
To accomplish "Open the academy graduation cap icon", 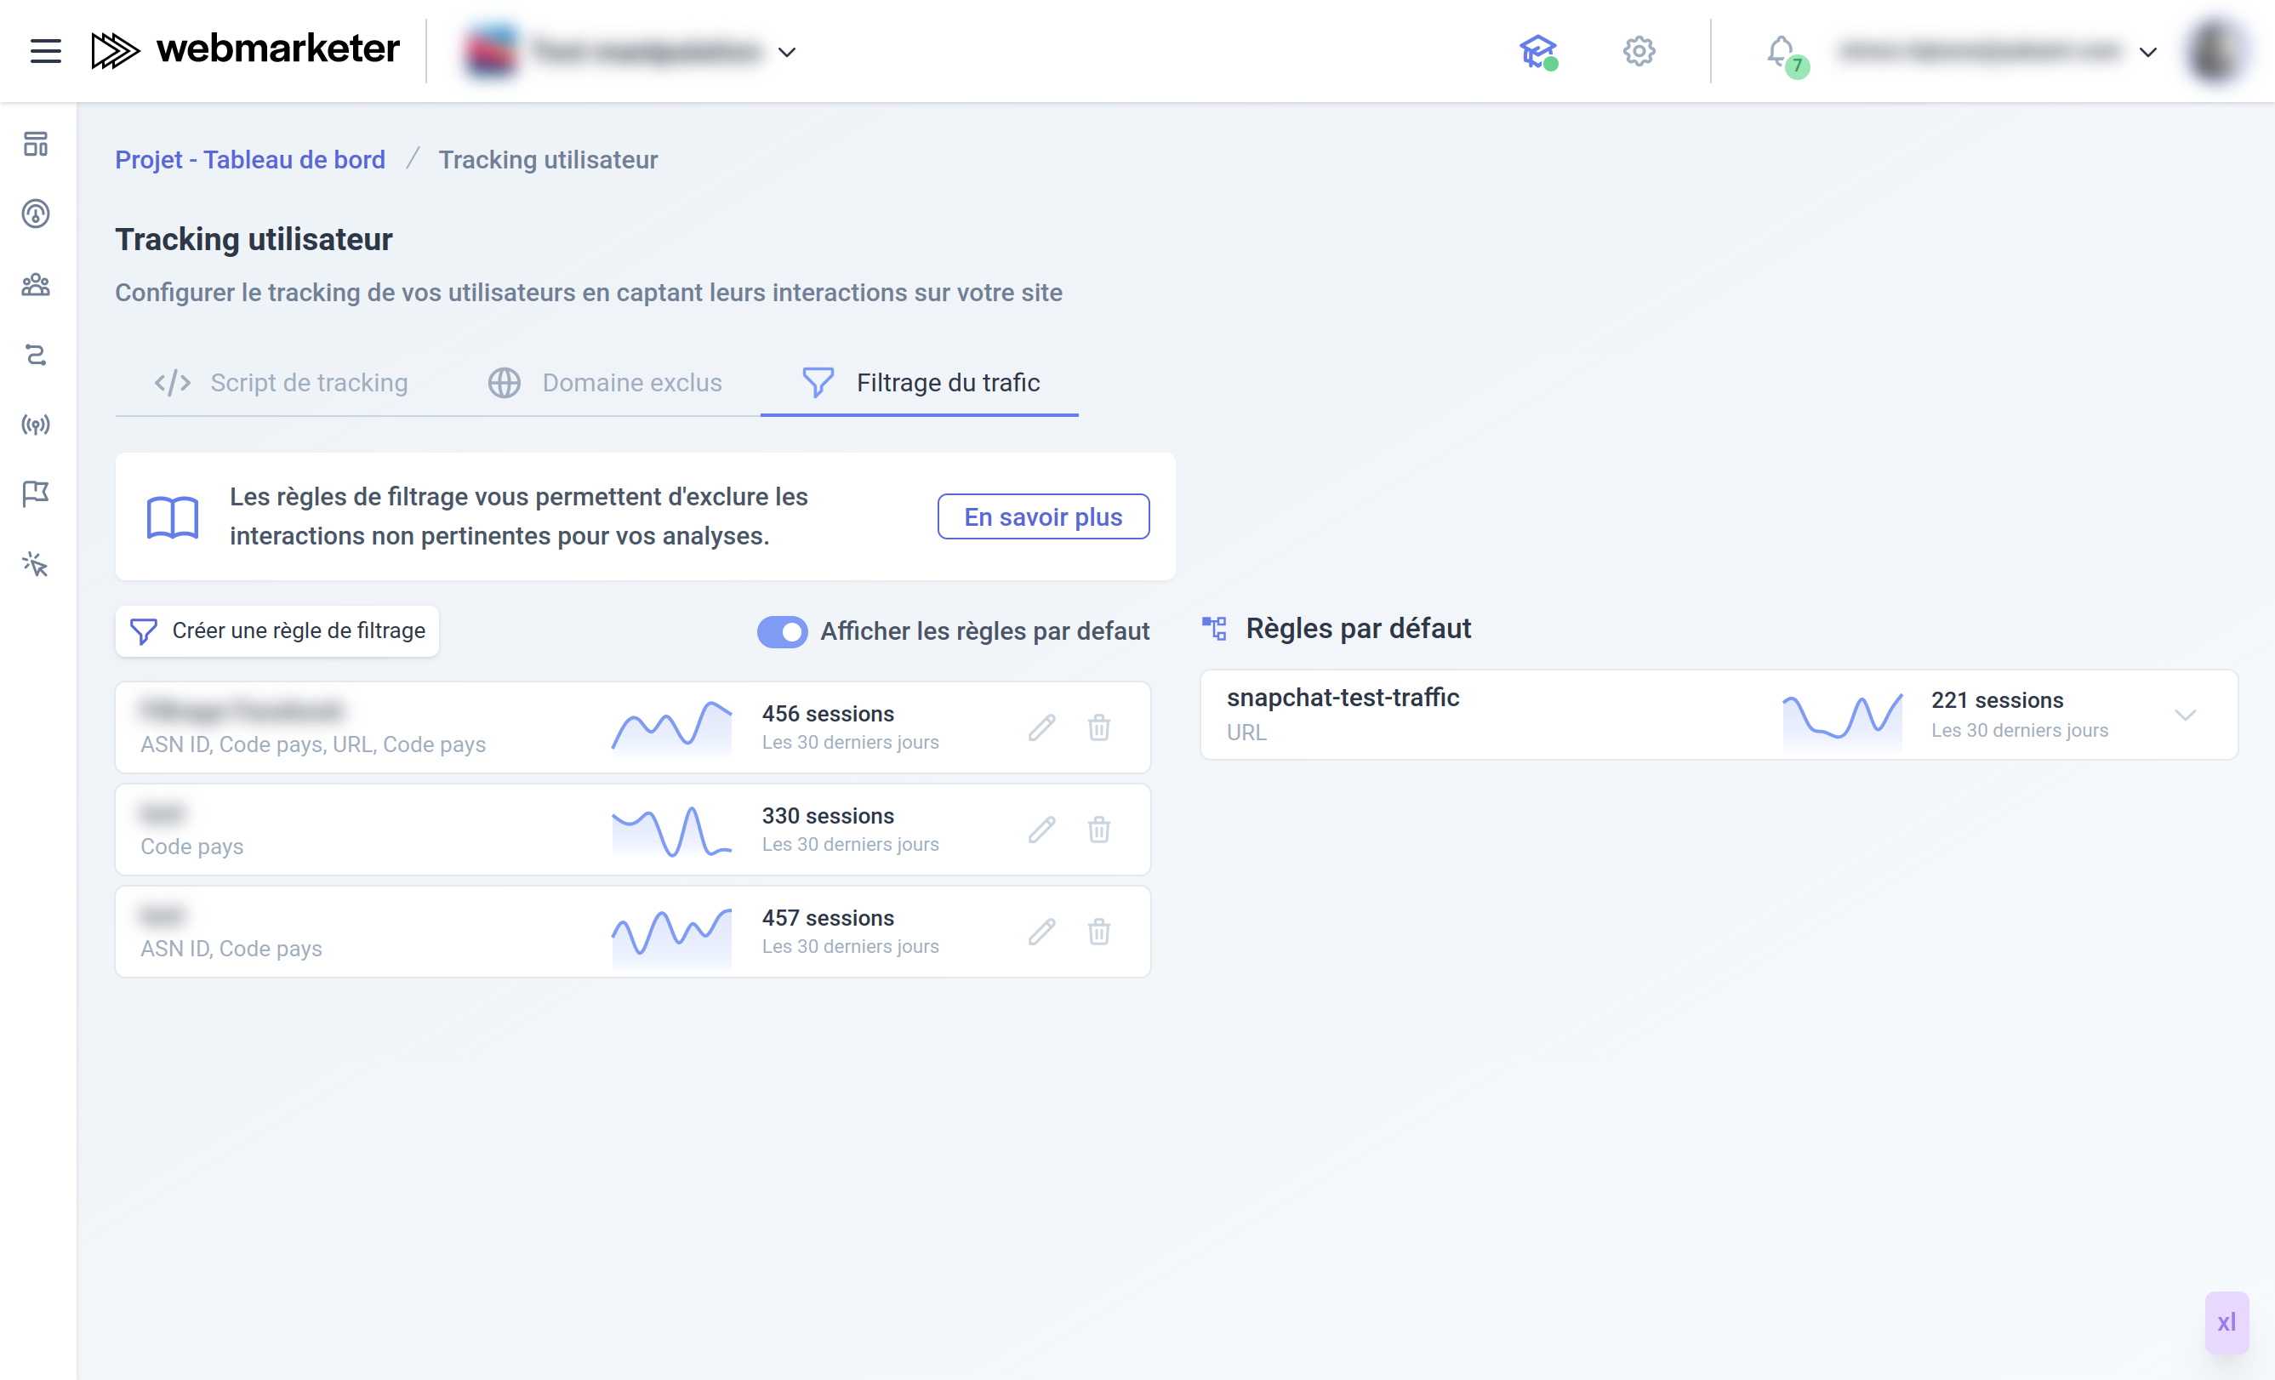I will (1538, 51).
